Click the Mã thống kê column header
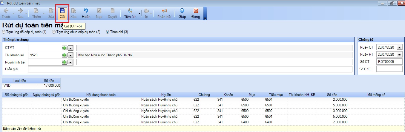This screenshot has height=132, width=405. point(376,95)
